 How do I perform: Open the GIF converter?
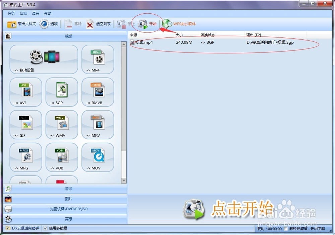(x=26, y=124)
